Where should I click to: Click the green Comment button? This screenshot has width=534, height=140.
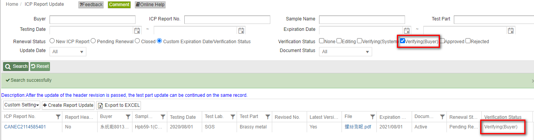119,5
